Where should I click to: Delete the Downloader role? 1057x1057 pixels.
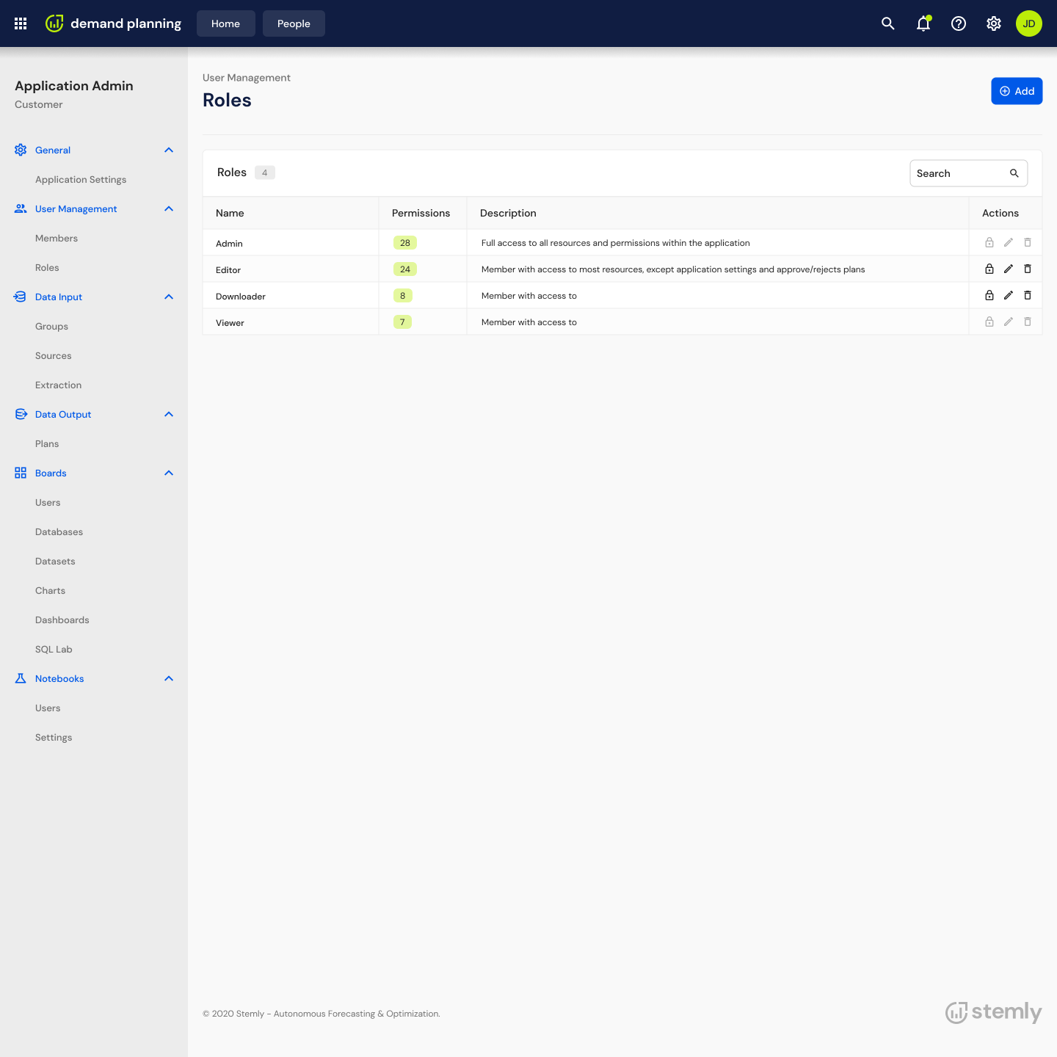click(x=1028, y=295)
